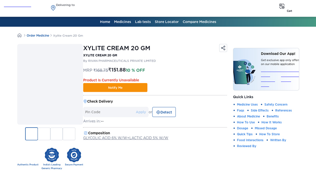Jump to Dosage quick link
Viewport: 316px width, 178px height.
(243, 128)
